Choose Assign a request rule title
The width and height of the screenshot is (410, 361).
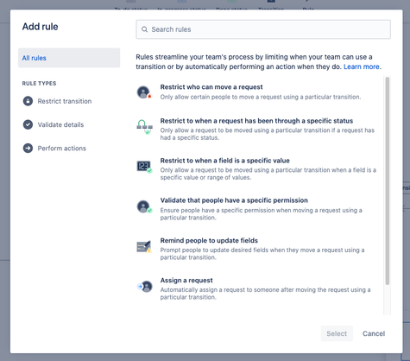186,280
